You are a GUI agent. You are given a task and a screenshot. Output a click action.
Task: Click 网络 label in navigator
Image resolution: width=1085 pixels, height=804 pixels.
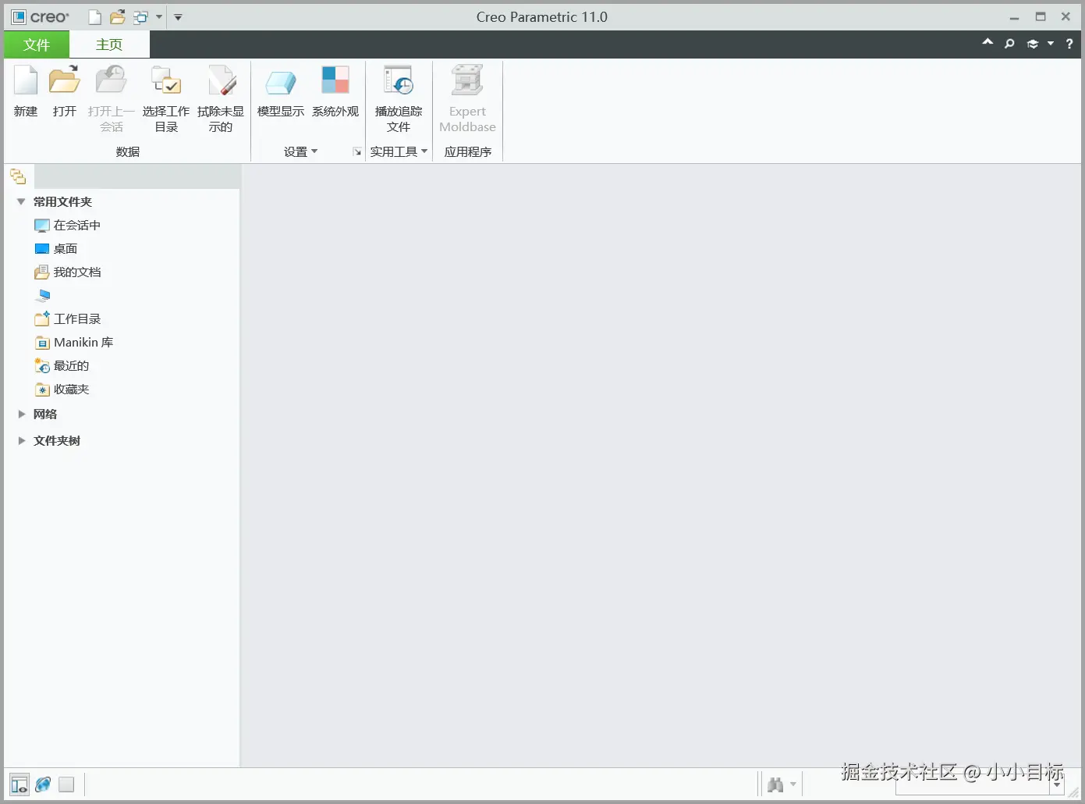pyautogui.click(x=45, y=414)
